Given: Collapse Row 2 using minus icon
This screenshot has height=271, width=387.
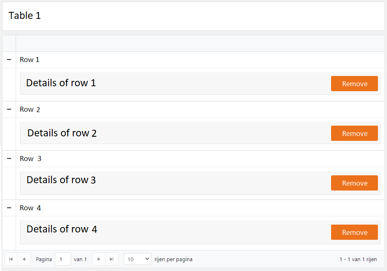Looking at the screenshot, I should [x=9, y=110].
